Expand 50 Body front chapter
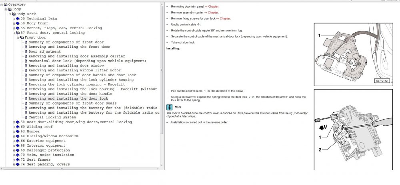The height and width of the screenshot is (185, 400). [x=14, y=24]
